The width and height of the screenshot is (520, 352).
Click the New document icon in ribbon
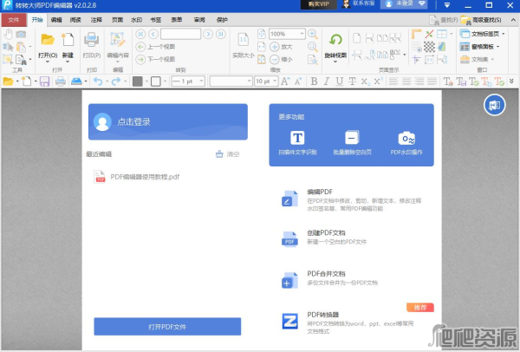(68, 40)
